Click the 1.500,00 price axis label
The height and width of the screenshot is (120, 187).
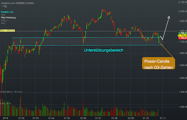tap(182, 65)
